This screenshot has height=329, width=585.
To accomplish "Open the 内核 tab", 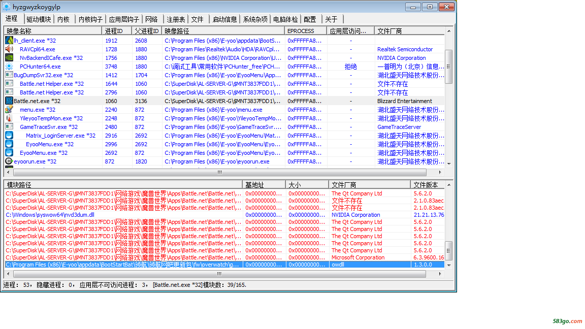I will [x=64, y=19].
